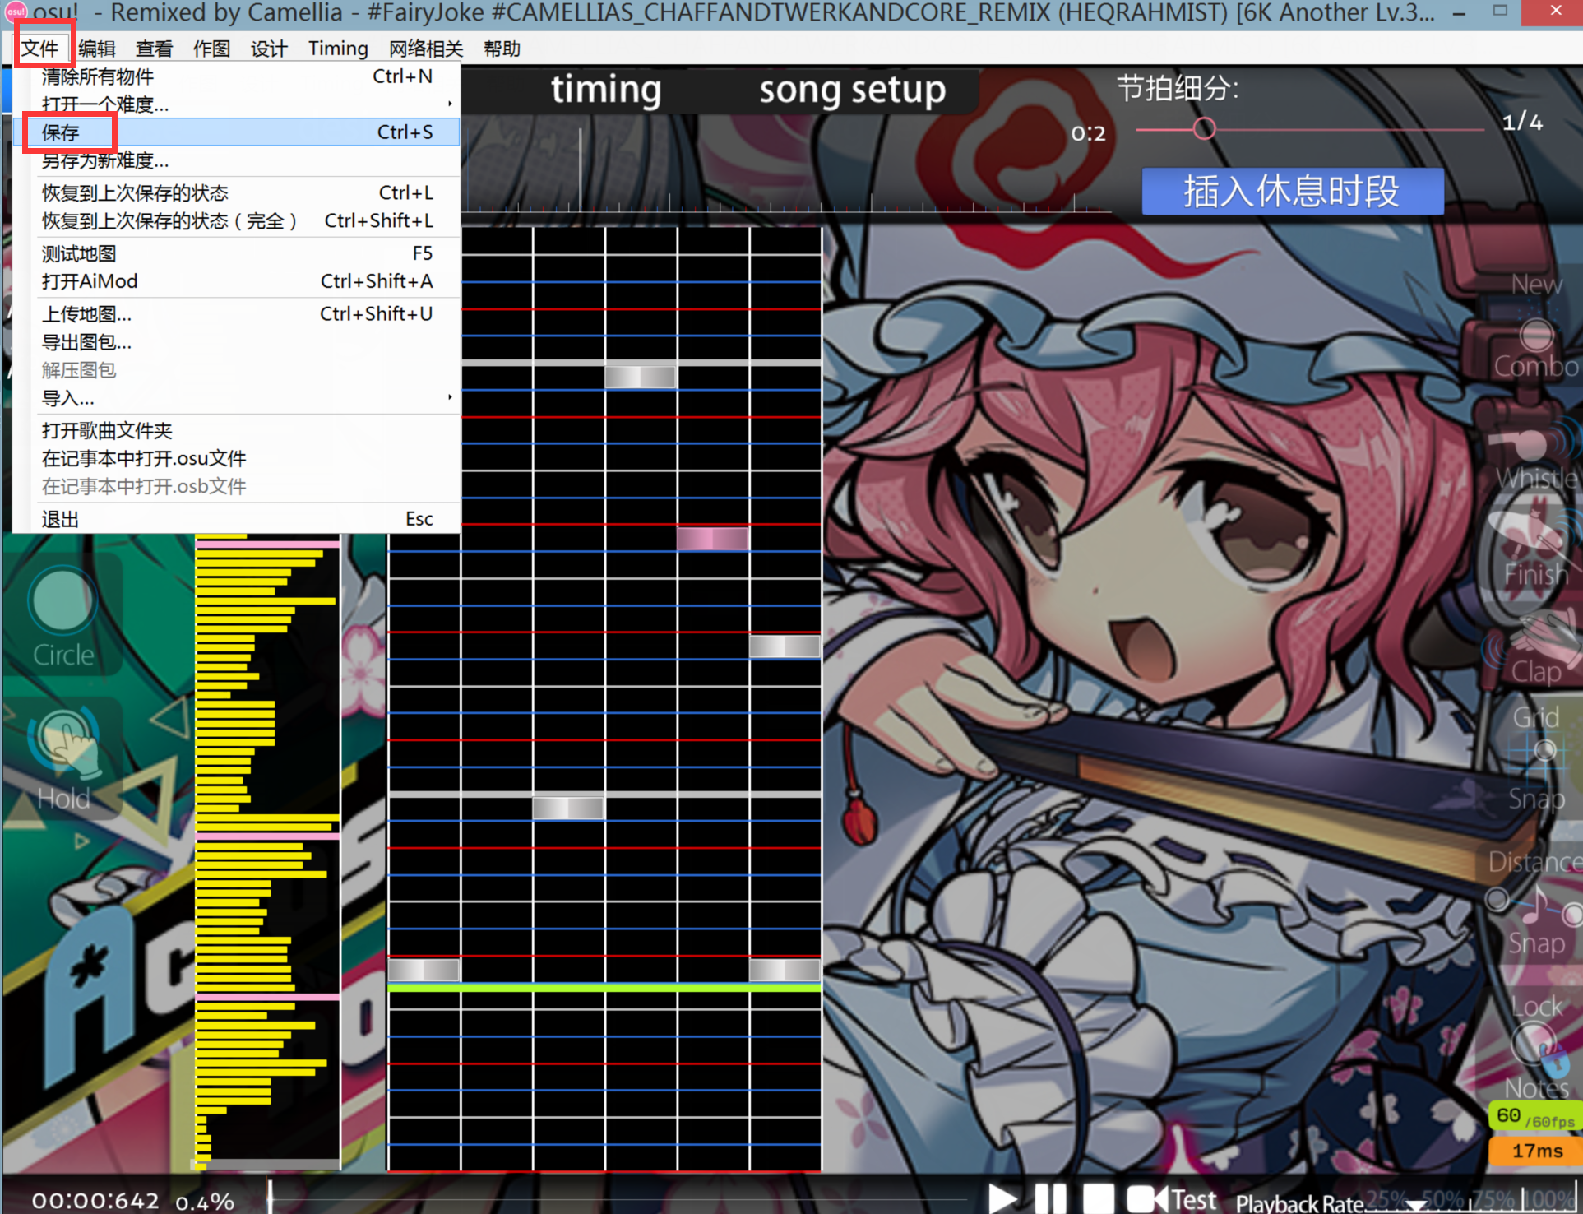1583x1214 pixels.
Task: Select 恢复到上次保存的状态 Ctrl+L entry
Action: [x=237, y=193]
